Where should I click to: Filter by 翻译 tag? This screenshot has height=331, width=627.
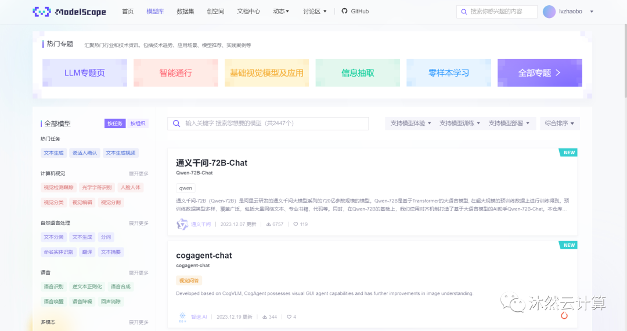tap(87, 252)
